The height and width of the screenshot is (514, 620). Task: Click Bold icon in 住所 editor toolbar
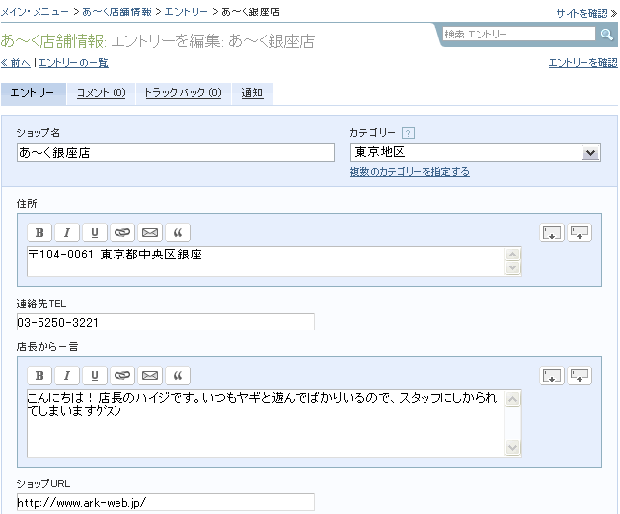click(39, 233)
